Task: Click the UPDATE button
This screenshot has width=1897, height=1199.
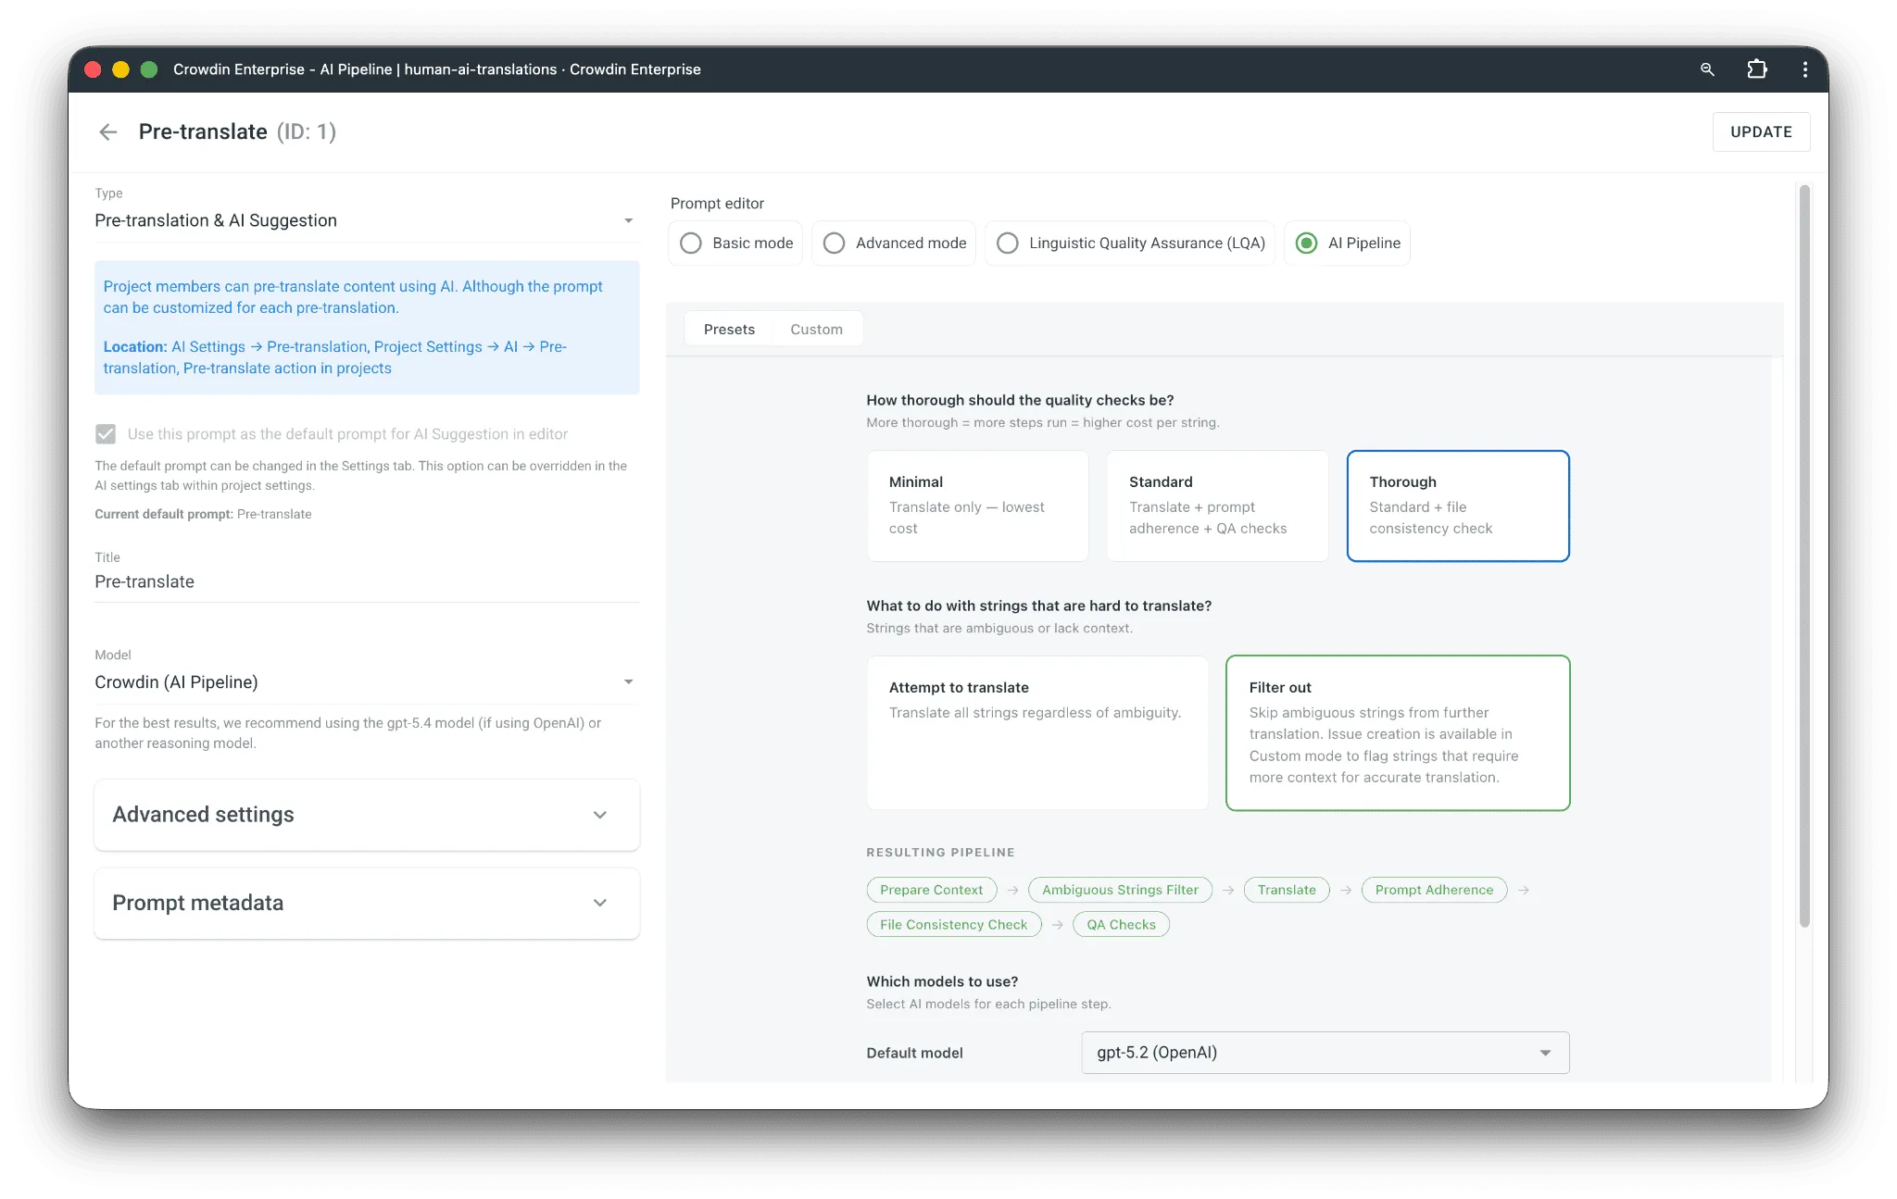Action: click(1761, 131)
